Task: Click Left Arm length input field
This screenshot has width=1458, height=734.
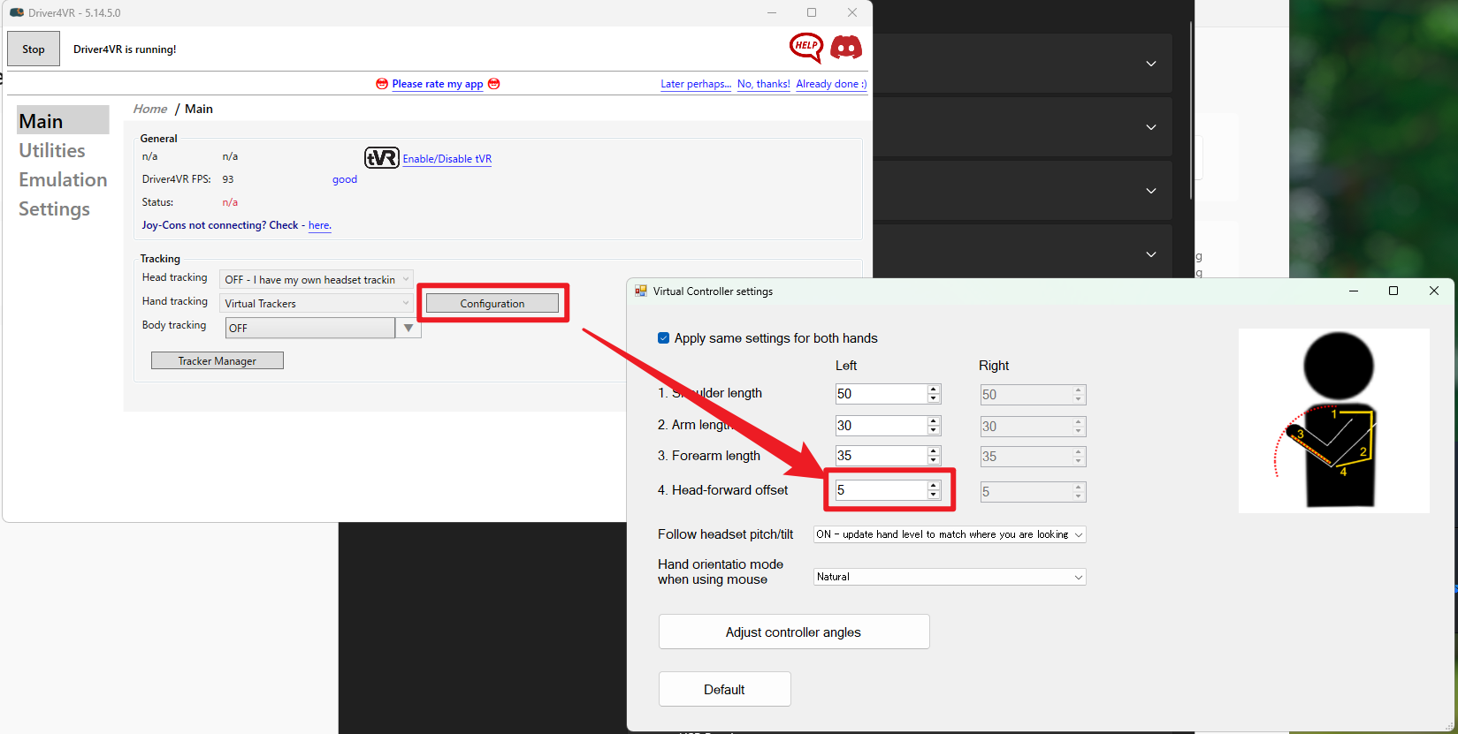Action: tap(881, 426)
